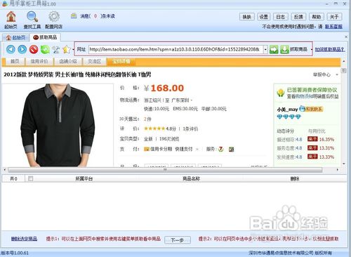Click the 所属平台 column header
Viewport: 351px width, 257px height.
click(84, 179)
